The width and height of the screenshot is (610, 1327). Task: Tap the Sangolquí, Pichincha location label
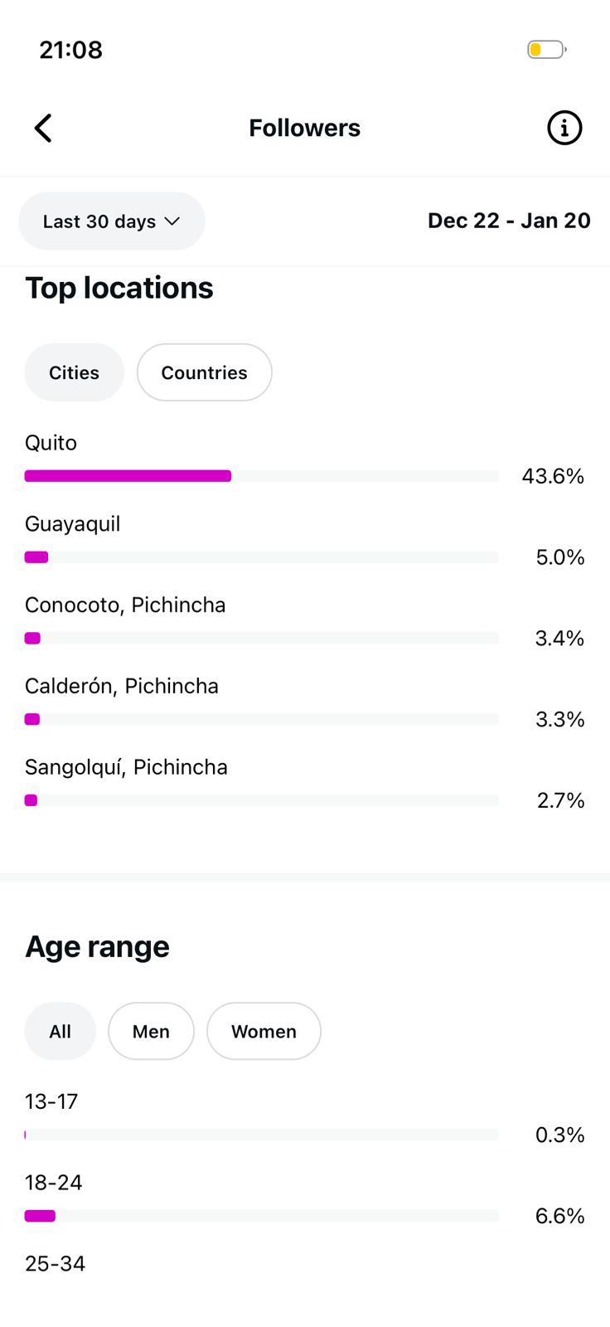point(126,767)
